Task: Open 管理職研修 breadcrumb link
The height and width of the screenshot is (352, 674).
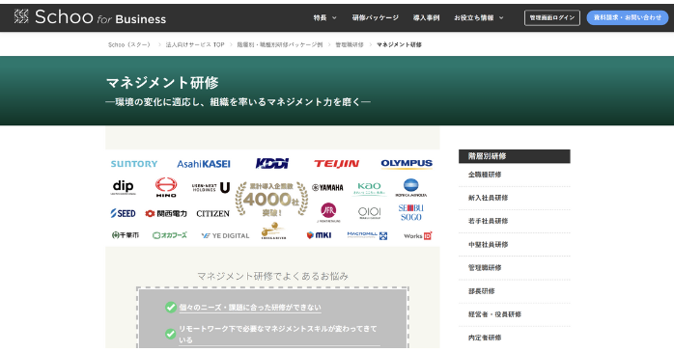Action: pos(350,44)
